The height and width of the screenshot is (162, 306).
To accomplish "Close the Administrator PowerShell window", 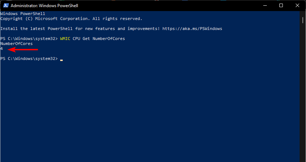I will click(297, 6).
